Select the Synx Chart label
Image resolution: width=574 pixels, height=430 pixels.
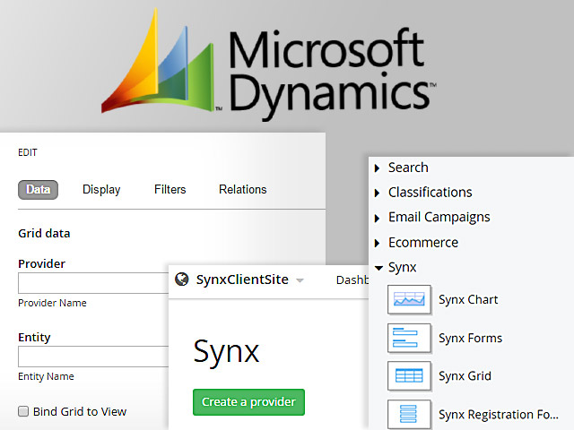[468, 300]
